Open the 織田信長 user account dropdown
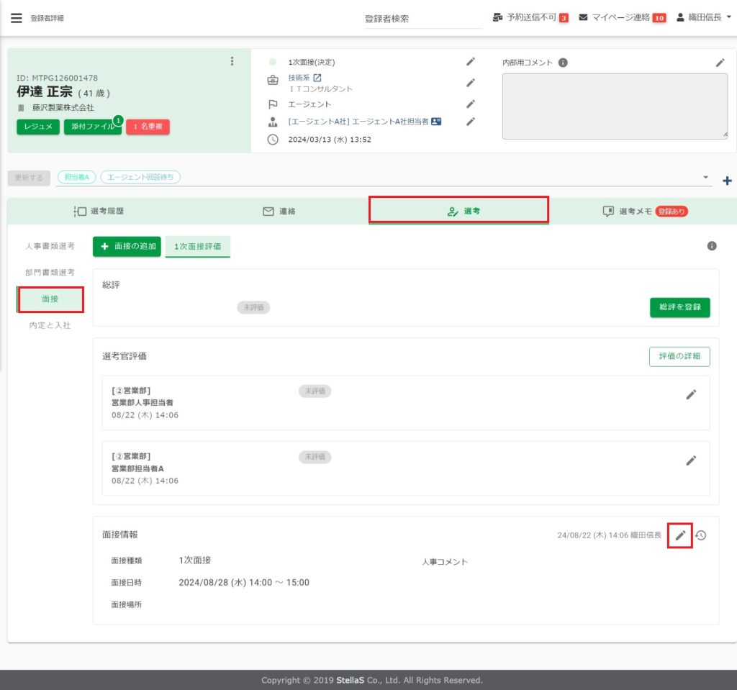The image size is (737, 690). pos(703,17)
